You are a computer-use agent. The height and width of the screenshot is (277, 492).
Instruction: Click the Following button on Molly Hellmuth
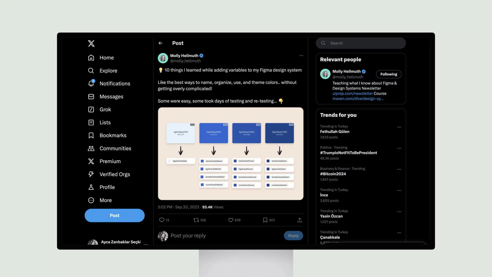[388, 74]
